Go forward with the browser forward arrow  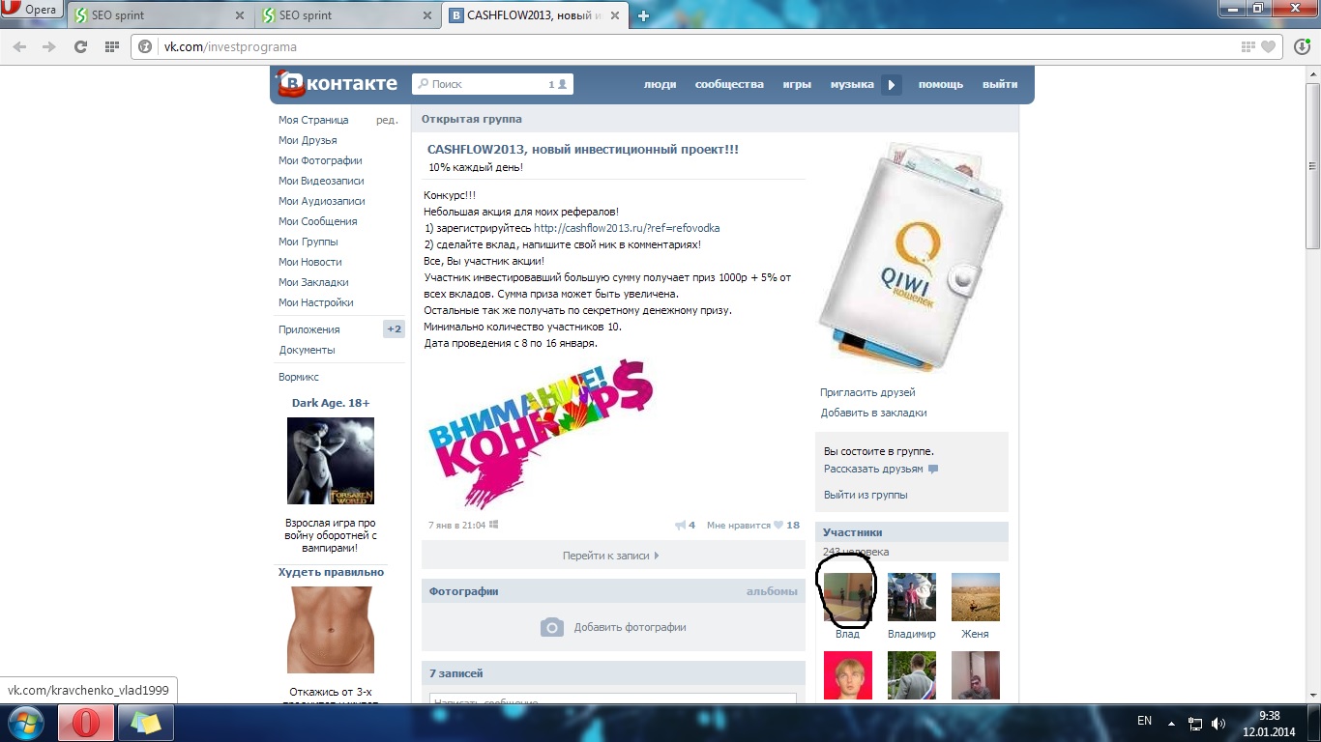click(x=48, y=46)
